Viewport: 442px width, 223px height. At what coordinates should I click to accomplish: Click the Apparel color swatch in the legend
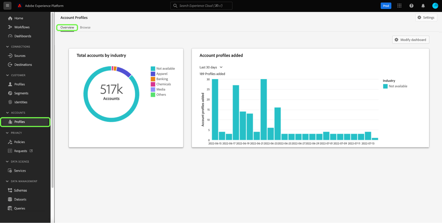click(153, 73)
